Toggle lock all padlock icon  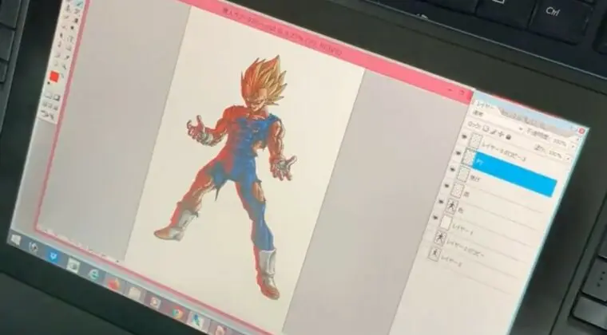(x=508, y=136)
